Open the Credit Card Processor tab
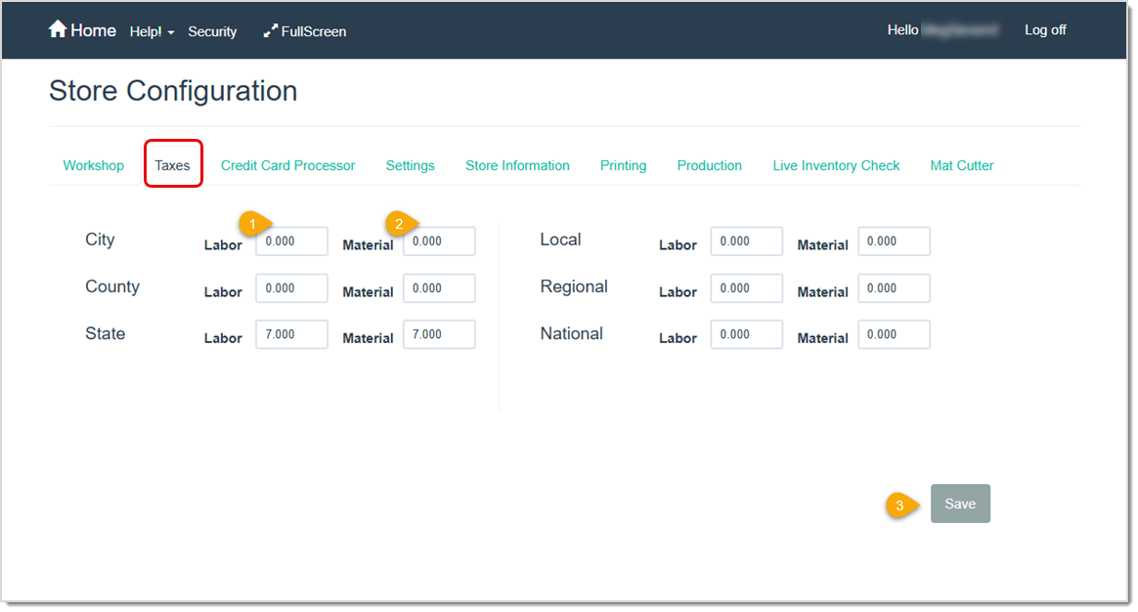The width and height of the screenshot is (1138, 612). point(287,165)
